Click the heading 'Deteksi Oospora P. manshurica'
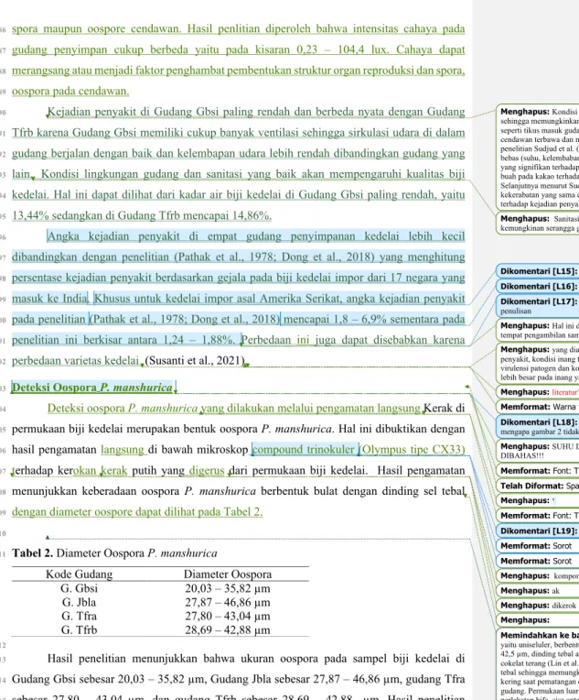579x700 pixels. [x=91, y=388]
